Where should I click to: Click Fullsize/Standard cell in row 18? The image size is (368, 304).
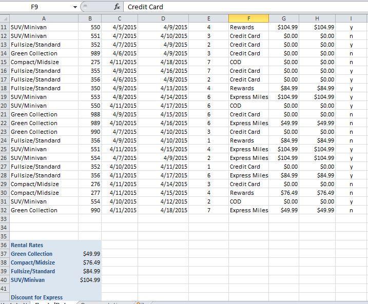[44, 88]
